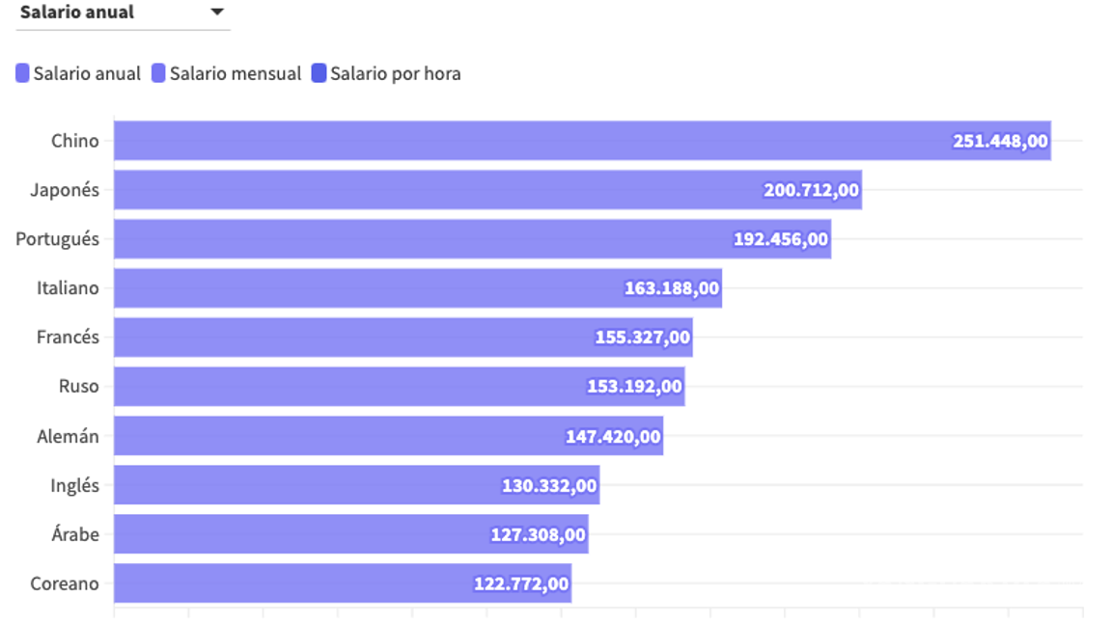Click the Portugués bar
Image resolution: width=1112 pixels, height=625 pixels.
pyautogui.click(x=415, y=239)
